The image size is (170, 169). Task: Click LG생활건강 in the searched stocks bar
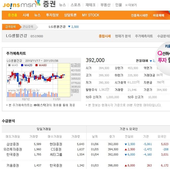pos(57,27)
